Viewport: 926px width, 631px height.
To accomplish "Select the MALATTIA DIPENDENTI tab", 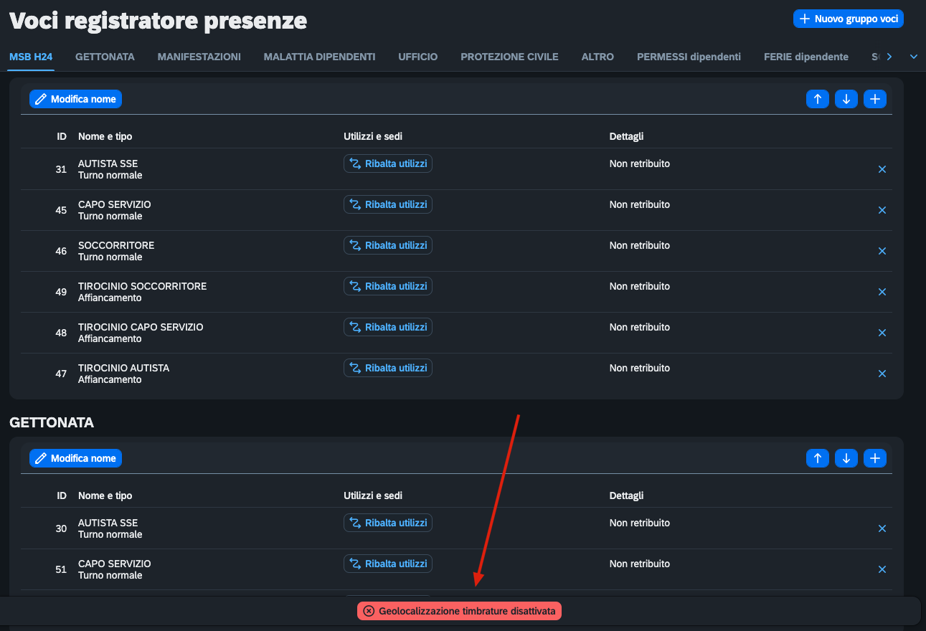I will point(319,57).
